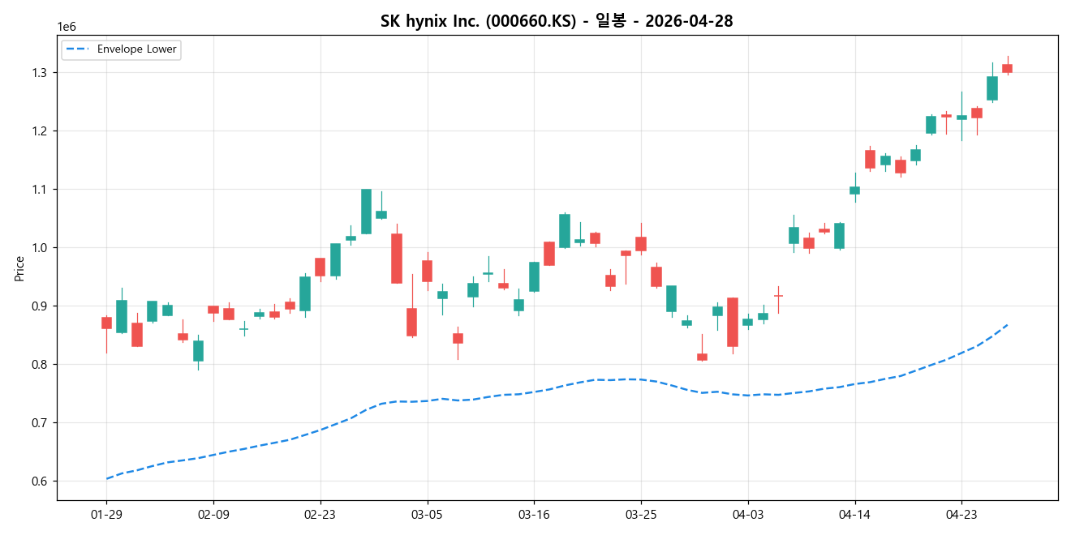The image size is (1071, 535).
Task: Select the first candlestick at 01-29
Action: click(x=108, y=322)
